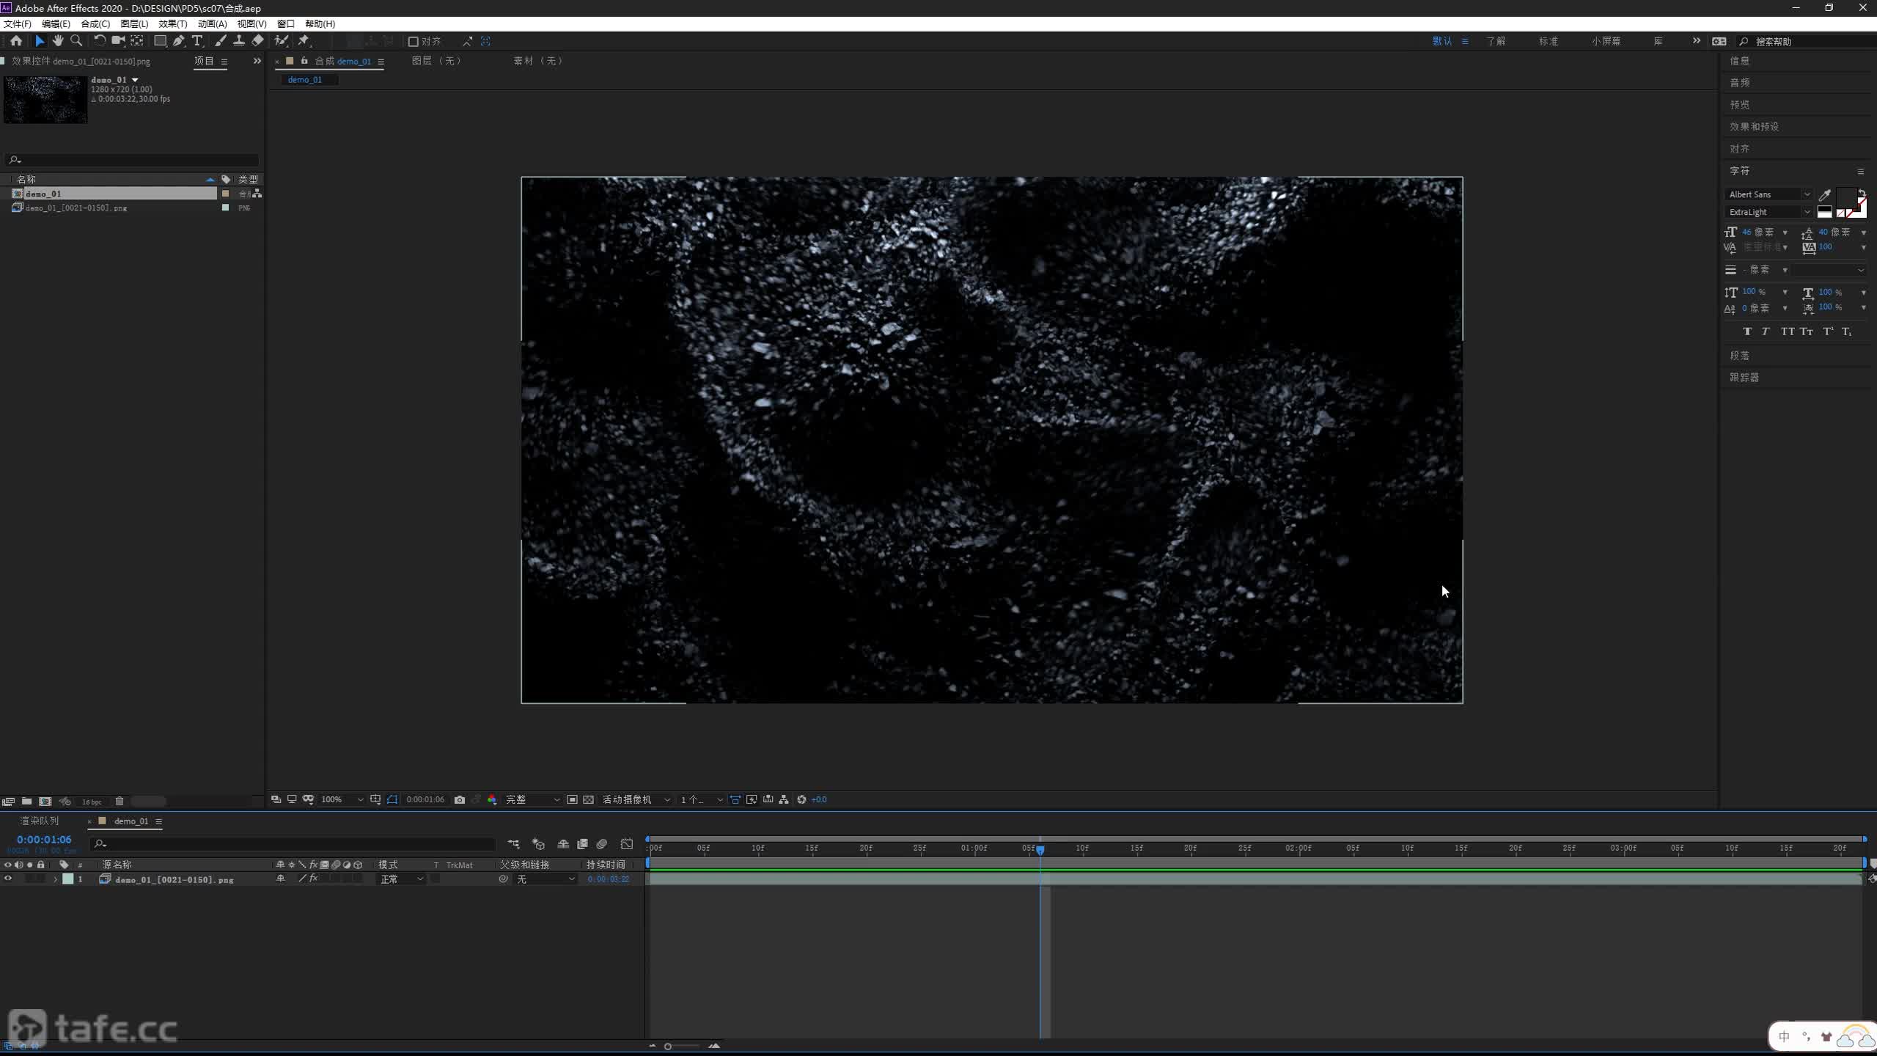Open the 文件(F) menu
1877x1056 pixels.
(17, 23)
